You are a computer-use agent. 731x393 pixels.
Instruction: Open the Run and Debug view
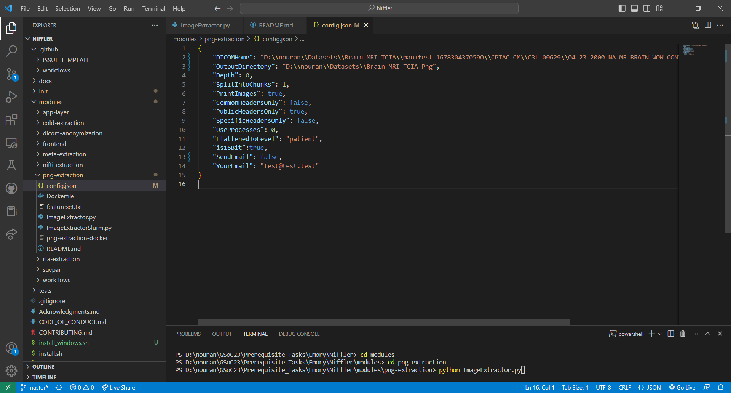pos(12,97)
